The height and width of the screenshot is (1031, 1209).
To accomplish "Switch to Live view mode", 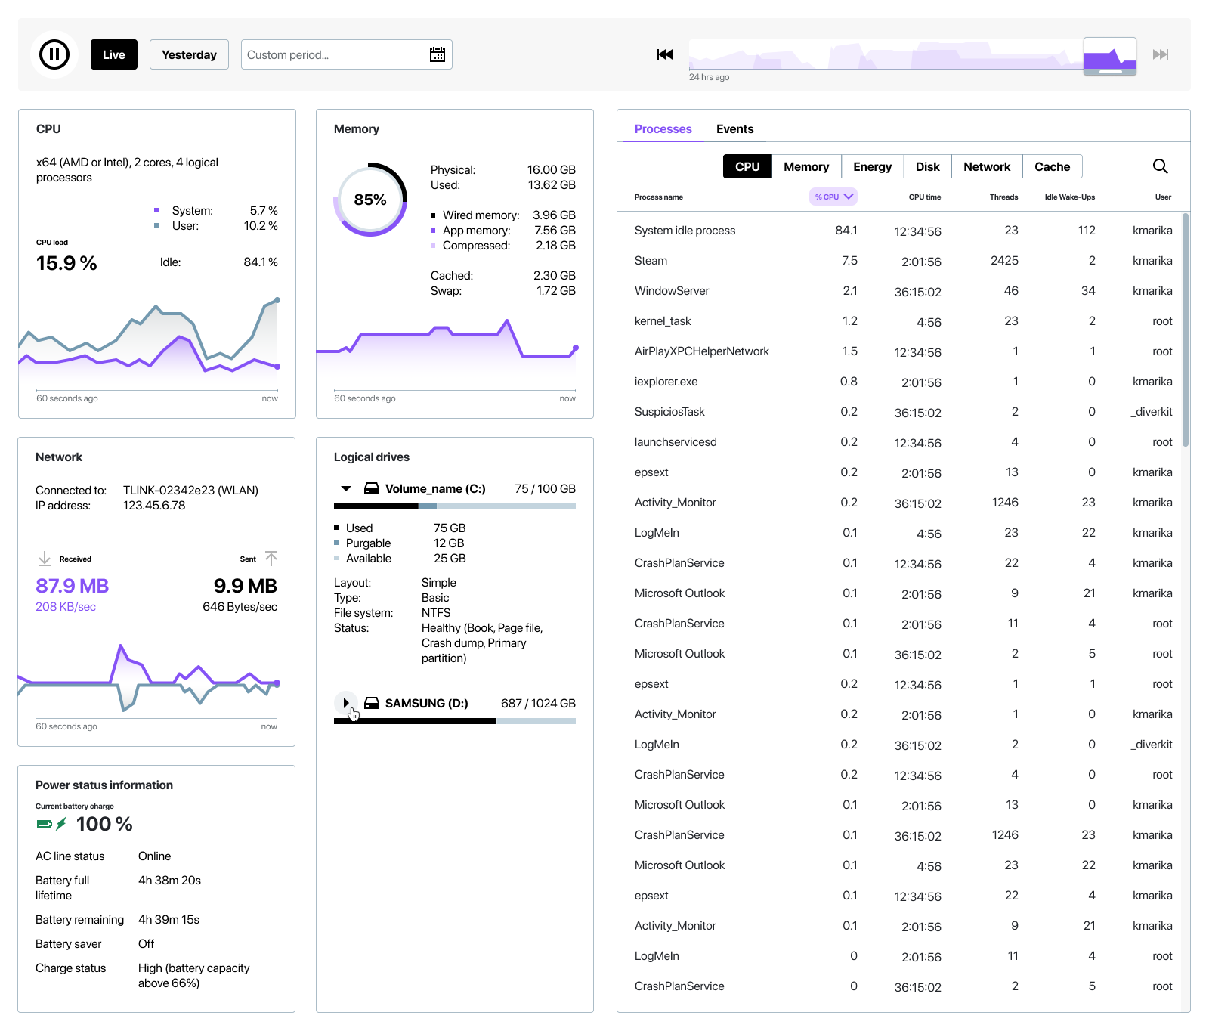I will coord(114,54).
